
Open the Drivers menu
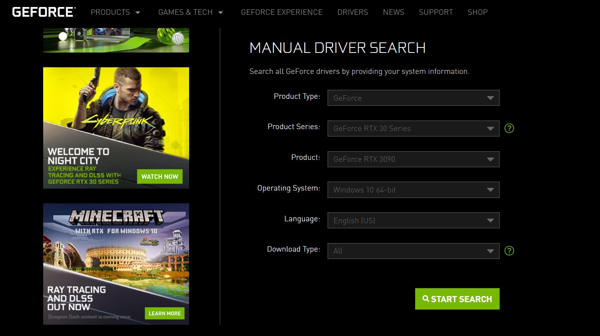[353, 12]
